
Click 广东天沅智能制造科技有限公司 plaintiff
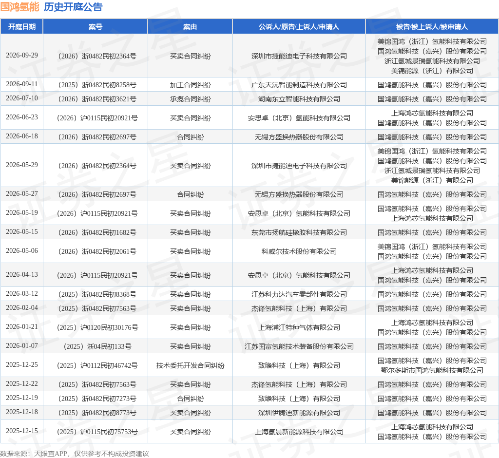click(x=299, y=85)
